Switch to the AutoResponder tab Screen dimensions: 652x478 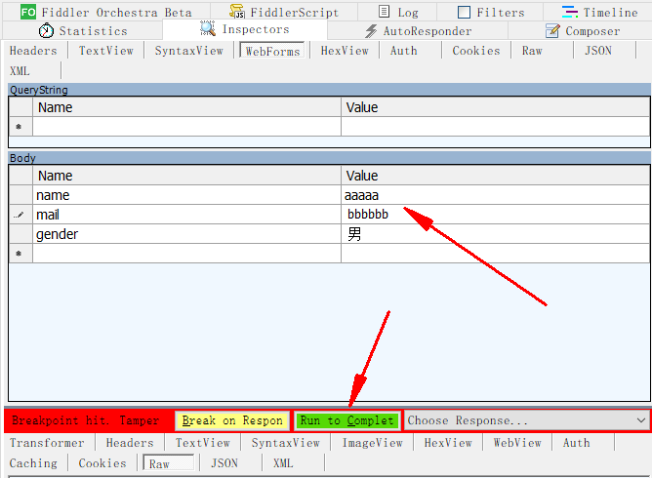(418, 31)
